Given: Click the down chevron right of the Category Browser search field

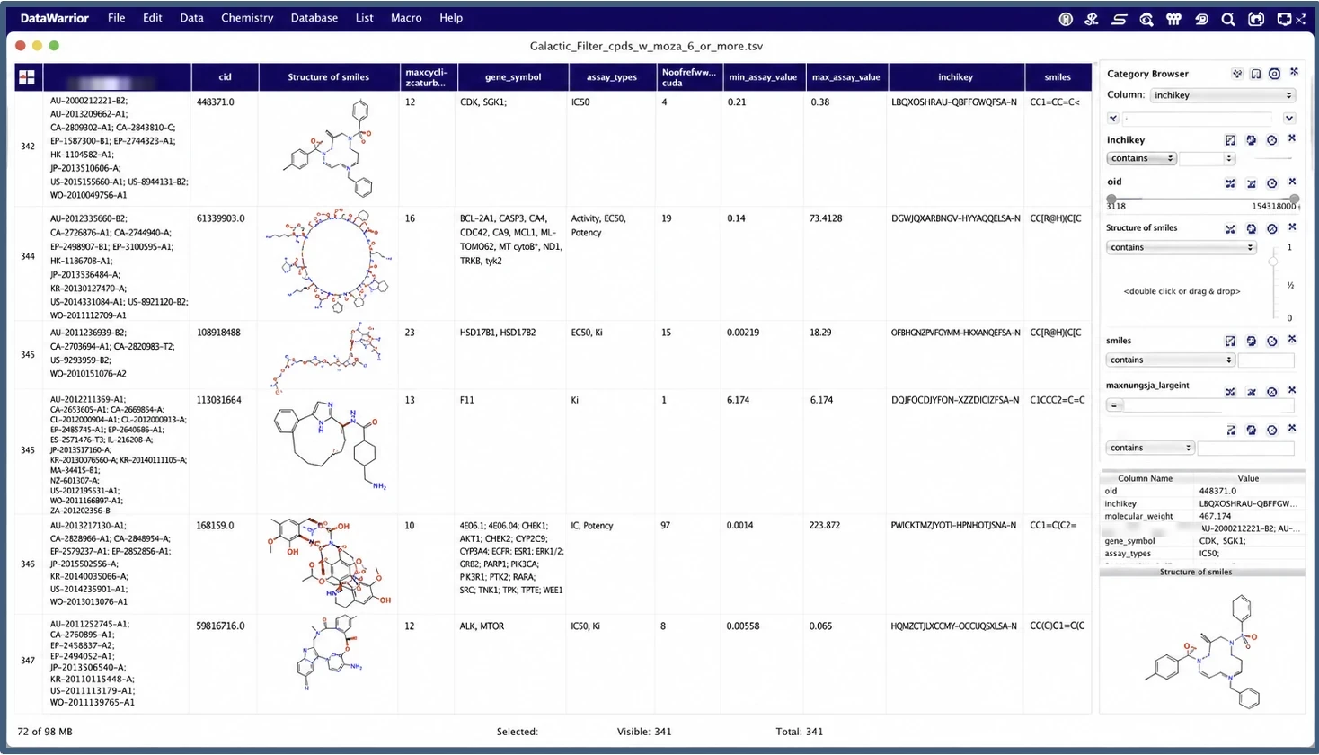Looking at the screenshot, I should click(1289, 119).
